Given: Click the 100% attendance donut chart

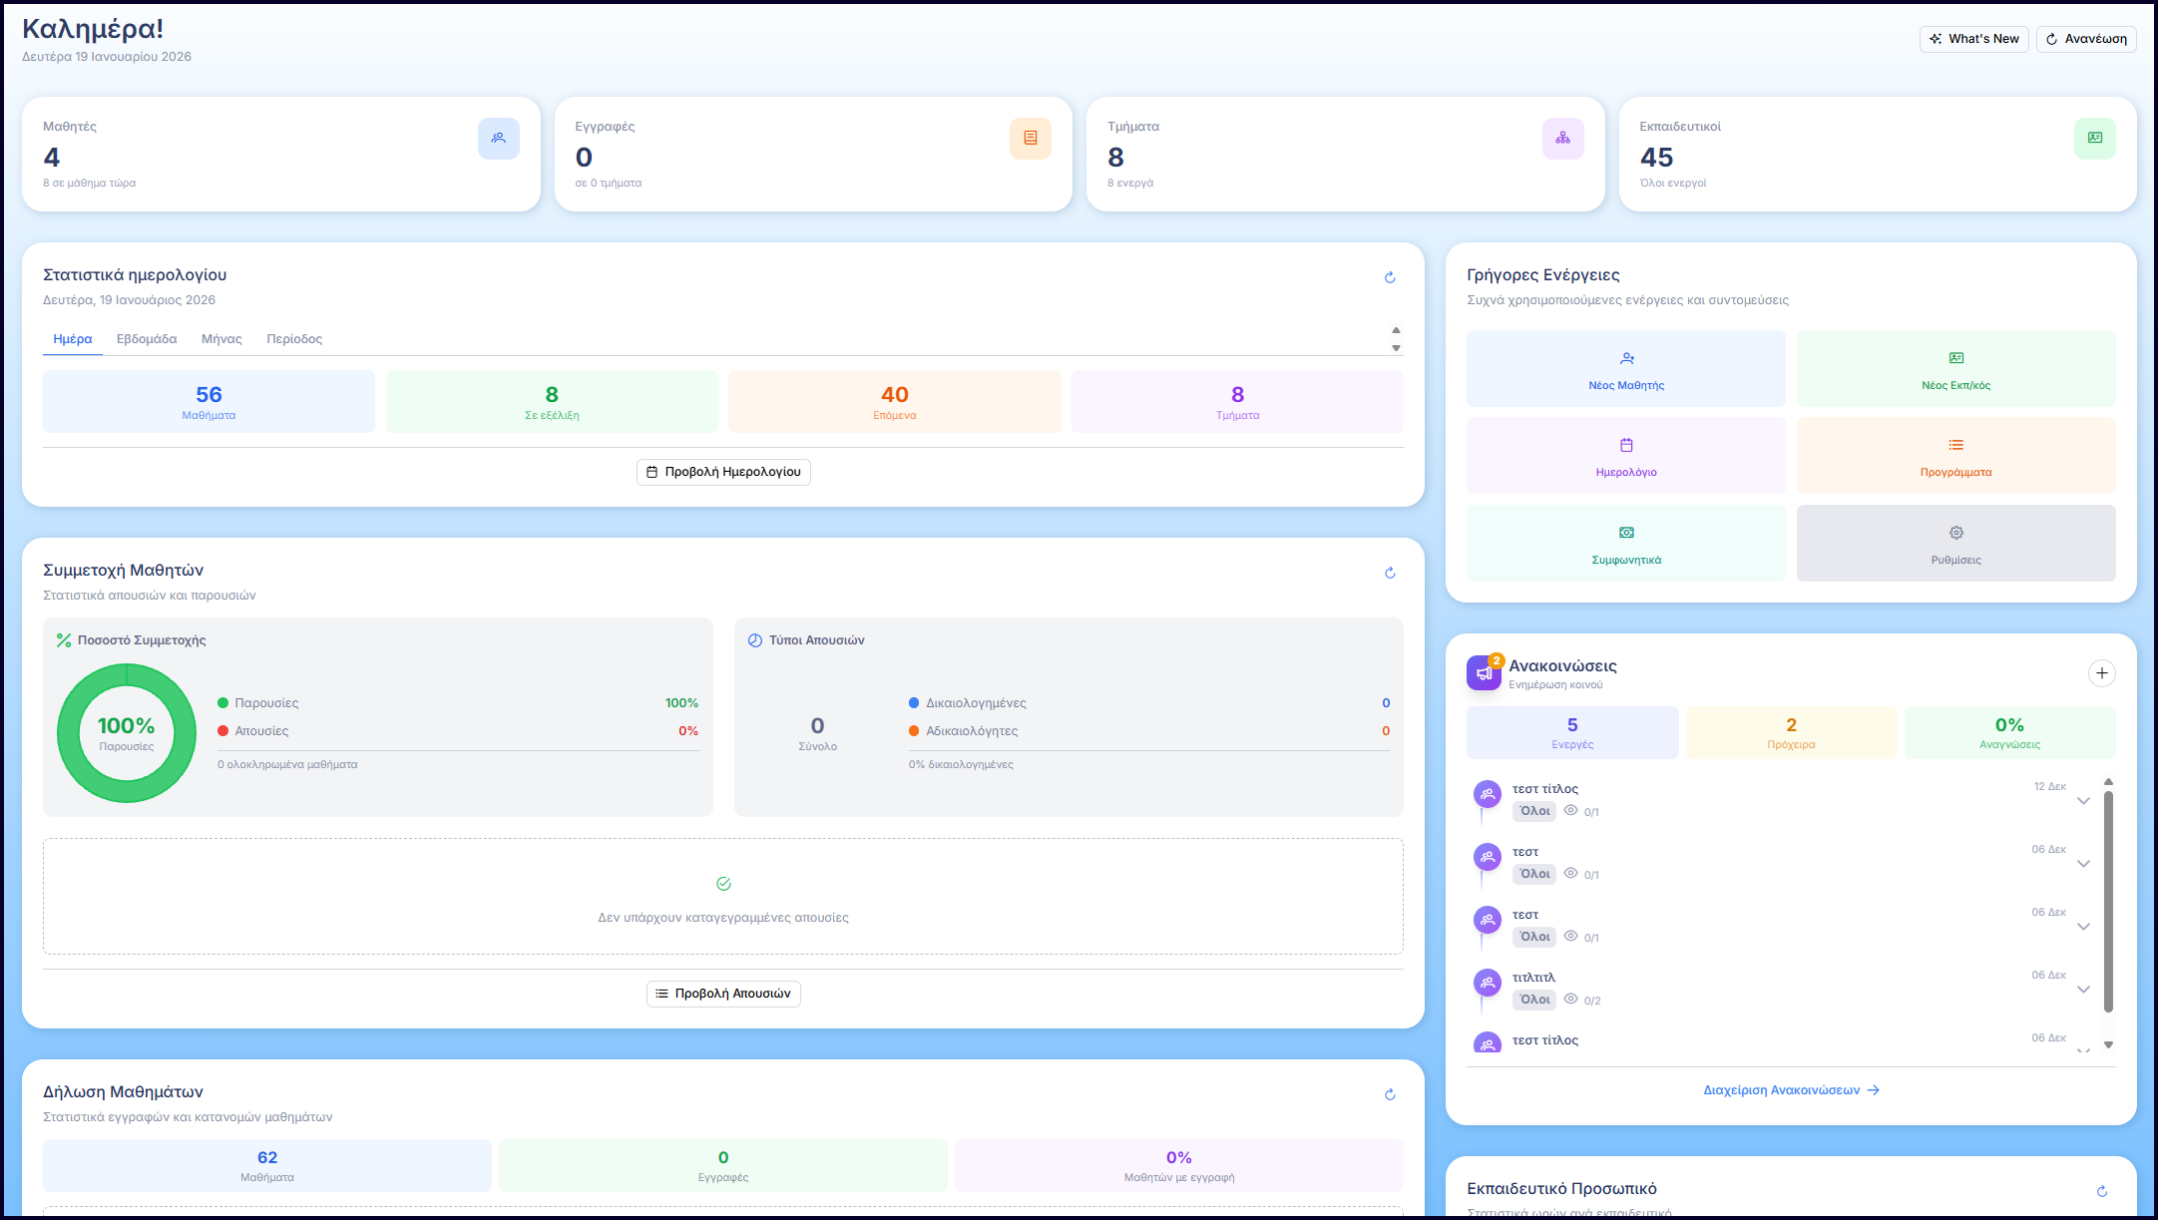Looking at the screenshot, I should [x=126, y=733].
